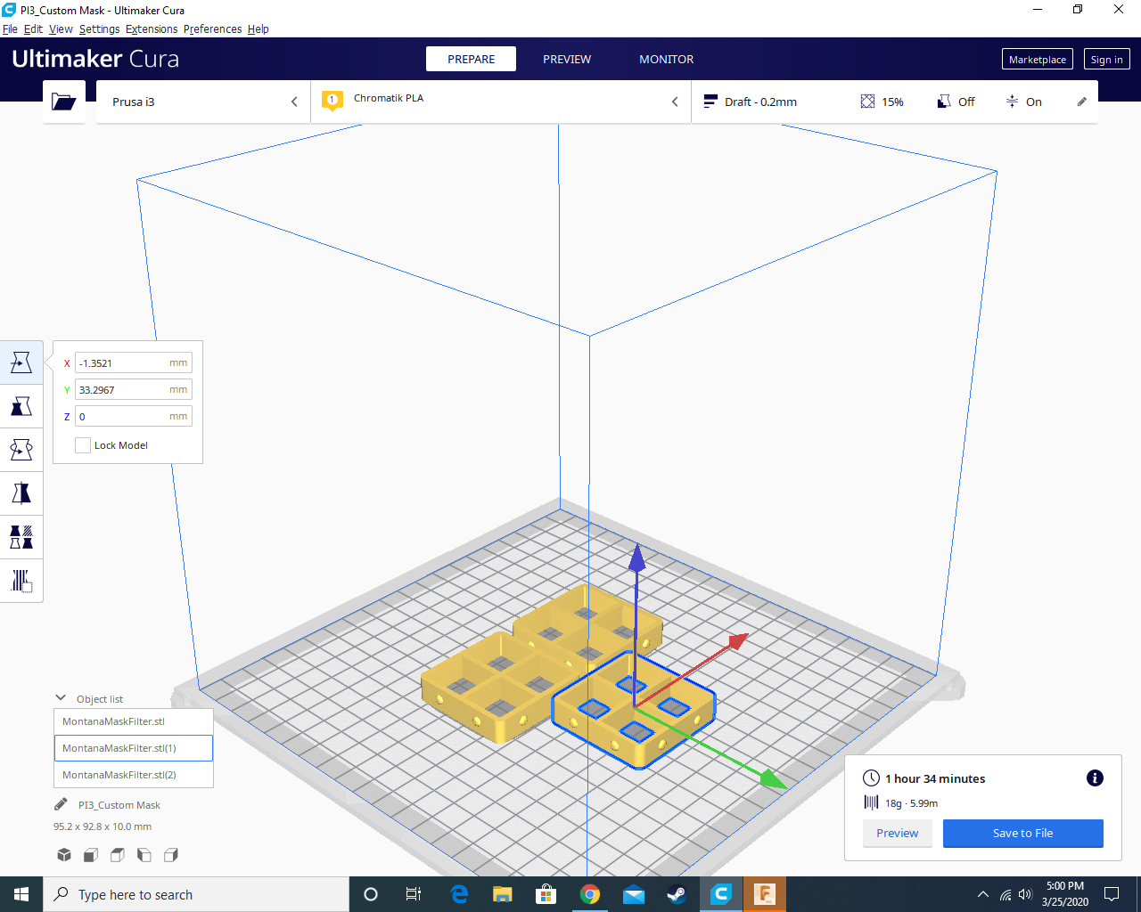This screenshot has height=912, width=1141.
Task: Select MontanaMaskFilter.stl(1) in object list
Action: click(134, 748)
